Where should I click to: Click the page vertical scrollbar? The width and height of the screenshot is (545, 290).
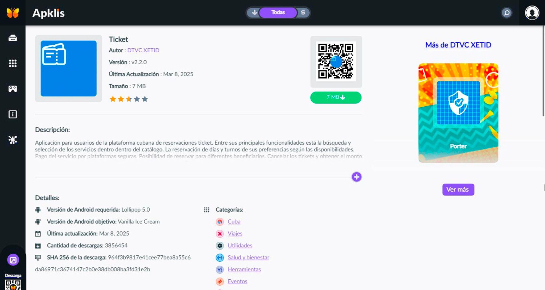point(543,71)
